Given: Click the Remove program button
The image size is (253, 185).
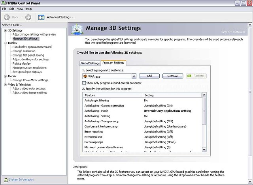Looking at the screenshot, I should [172, 76].
